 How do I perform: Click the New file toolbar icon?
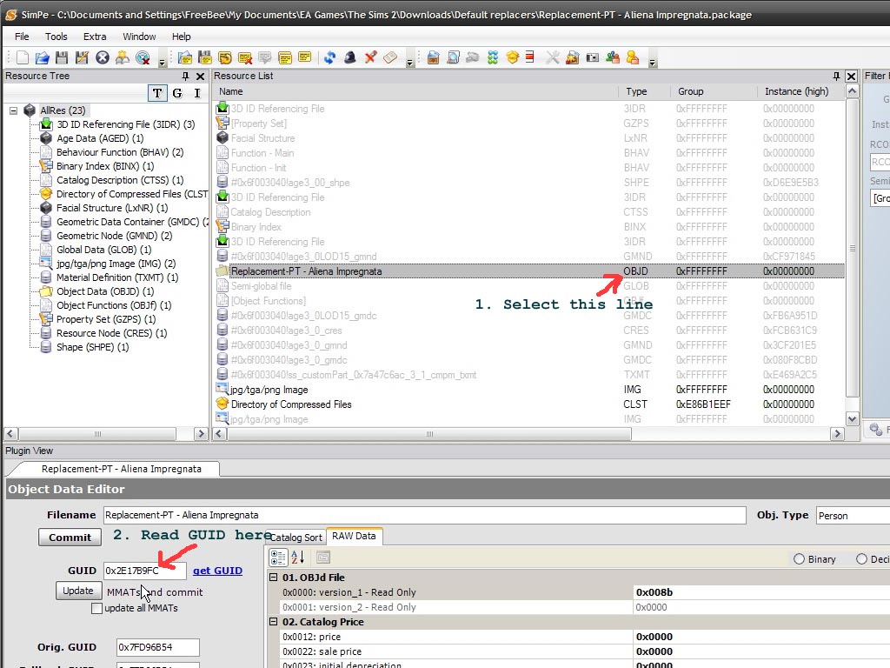23,57
